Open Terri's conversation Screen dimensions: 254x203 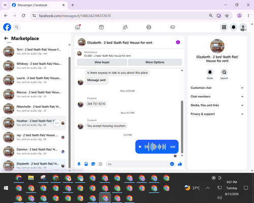pyautogui.click(x=34, y=51)
